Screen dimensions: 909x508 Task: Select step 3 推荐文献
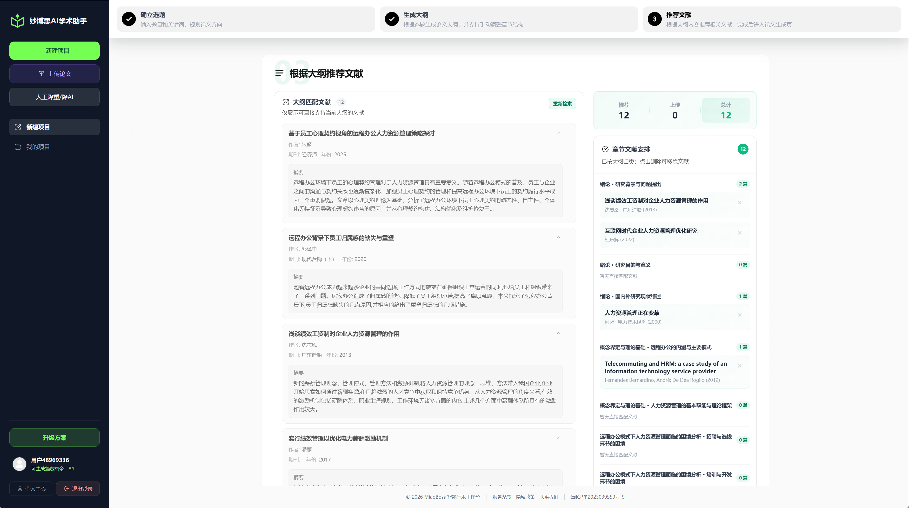pos(772,19)
